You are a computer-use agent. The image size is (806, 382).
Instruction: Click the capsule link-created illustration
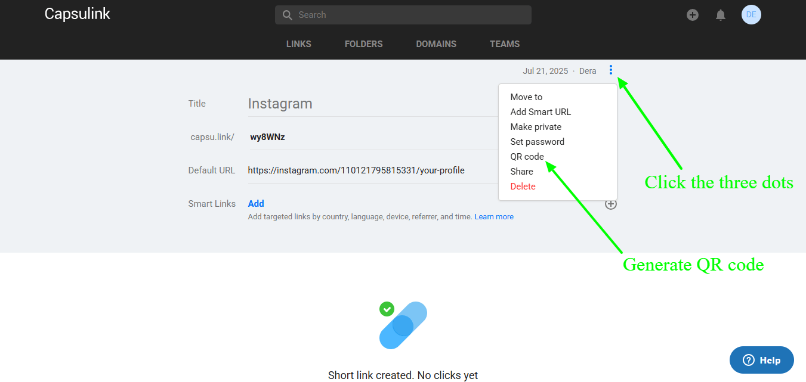pyautogui.click(x=403, y=325)
